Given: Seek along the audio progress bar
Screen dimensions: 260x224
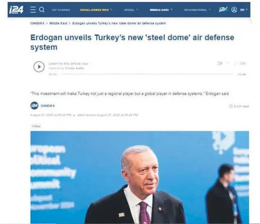Looking at the screenshot, I should click(x=147, y=74).
